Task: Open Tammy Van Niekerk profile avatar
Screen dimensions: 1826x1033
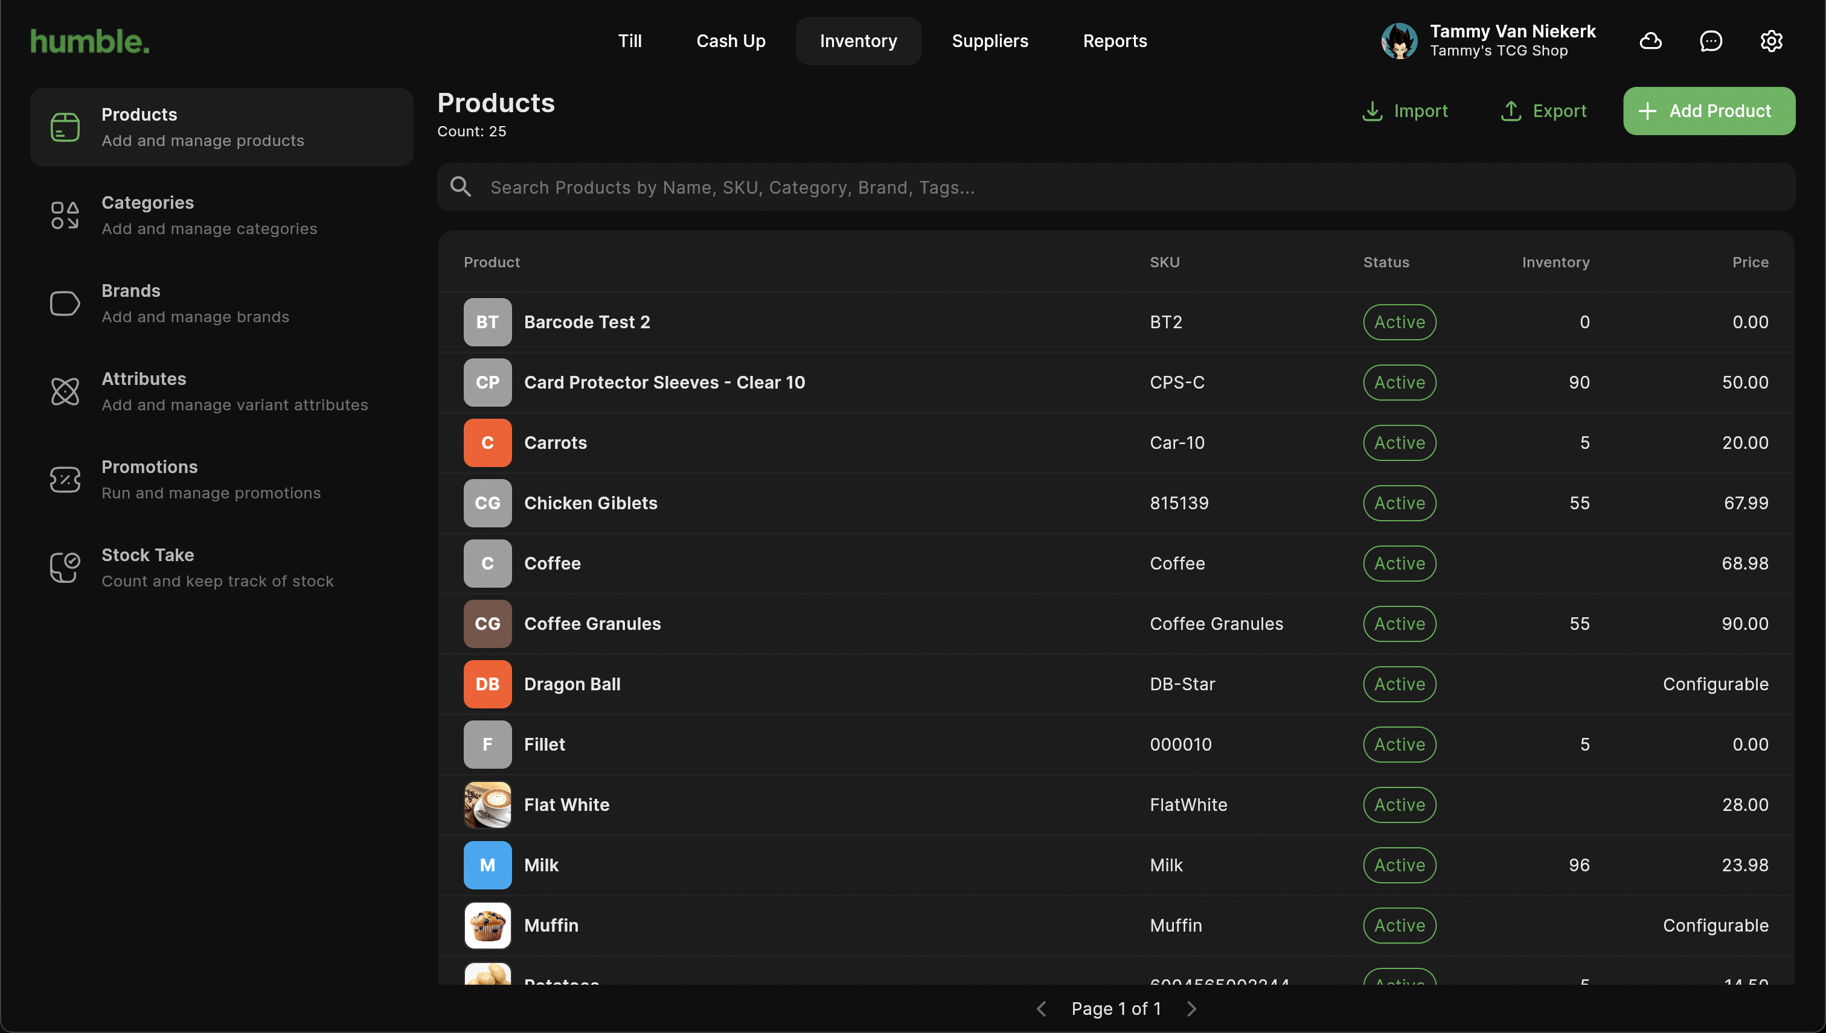Action: coord(1399,41)
